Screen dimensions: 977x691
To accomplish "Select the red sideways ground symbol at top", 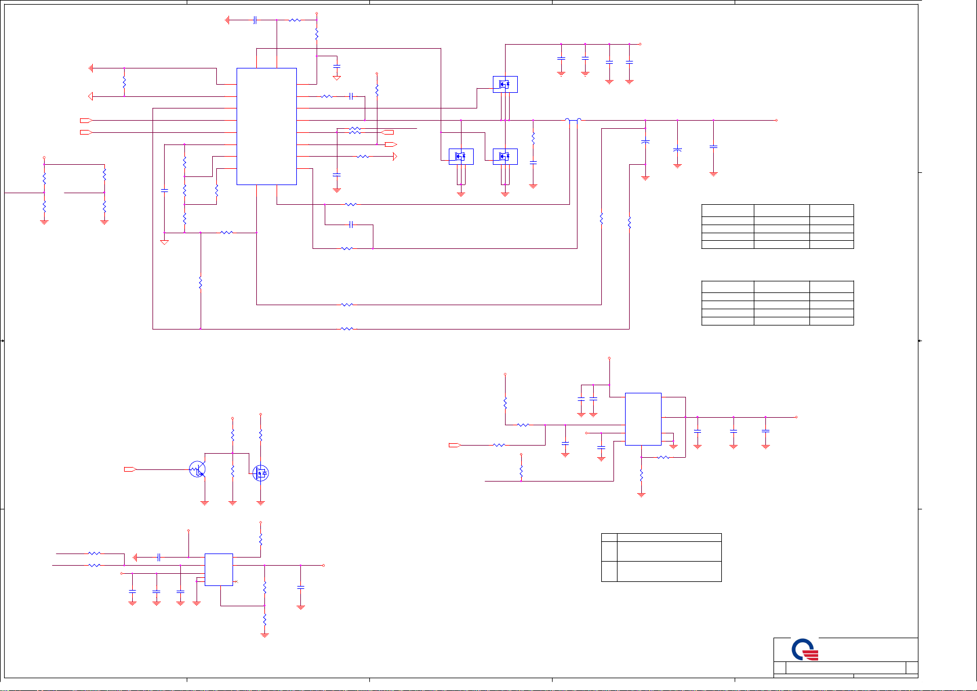I will point(227,20).
